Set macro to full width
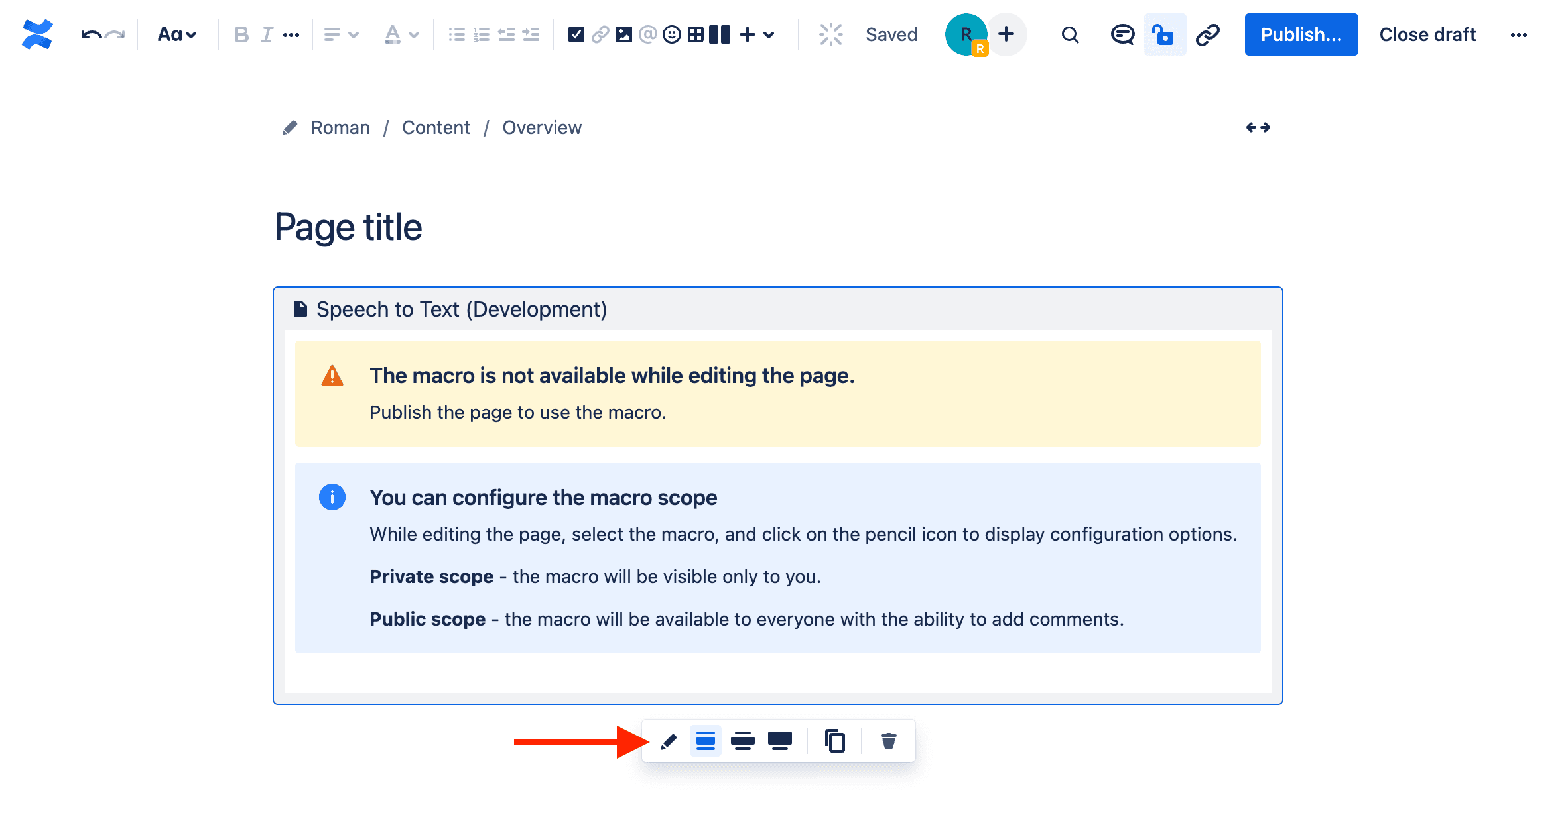 (780, 741)
